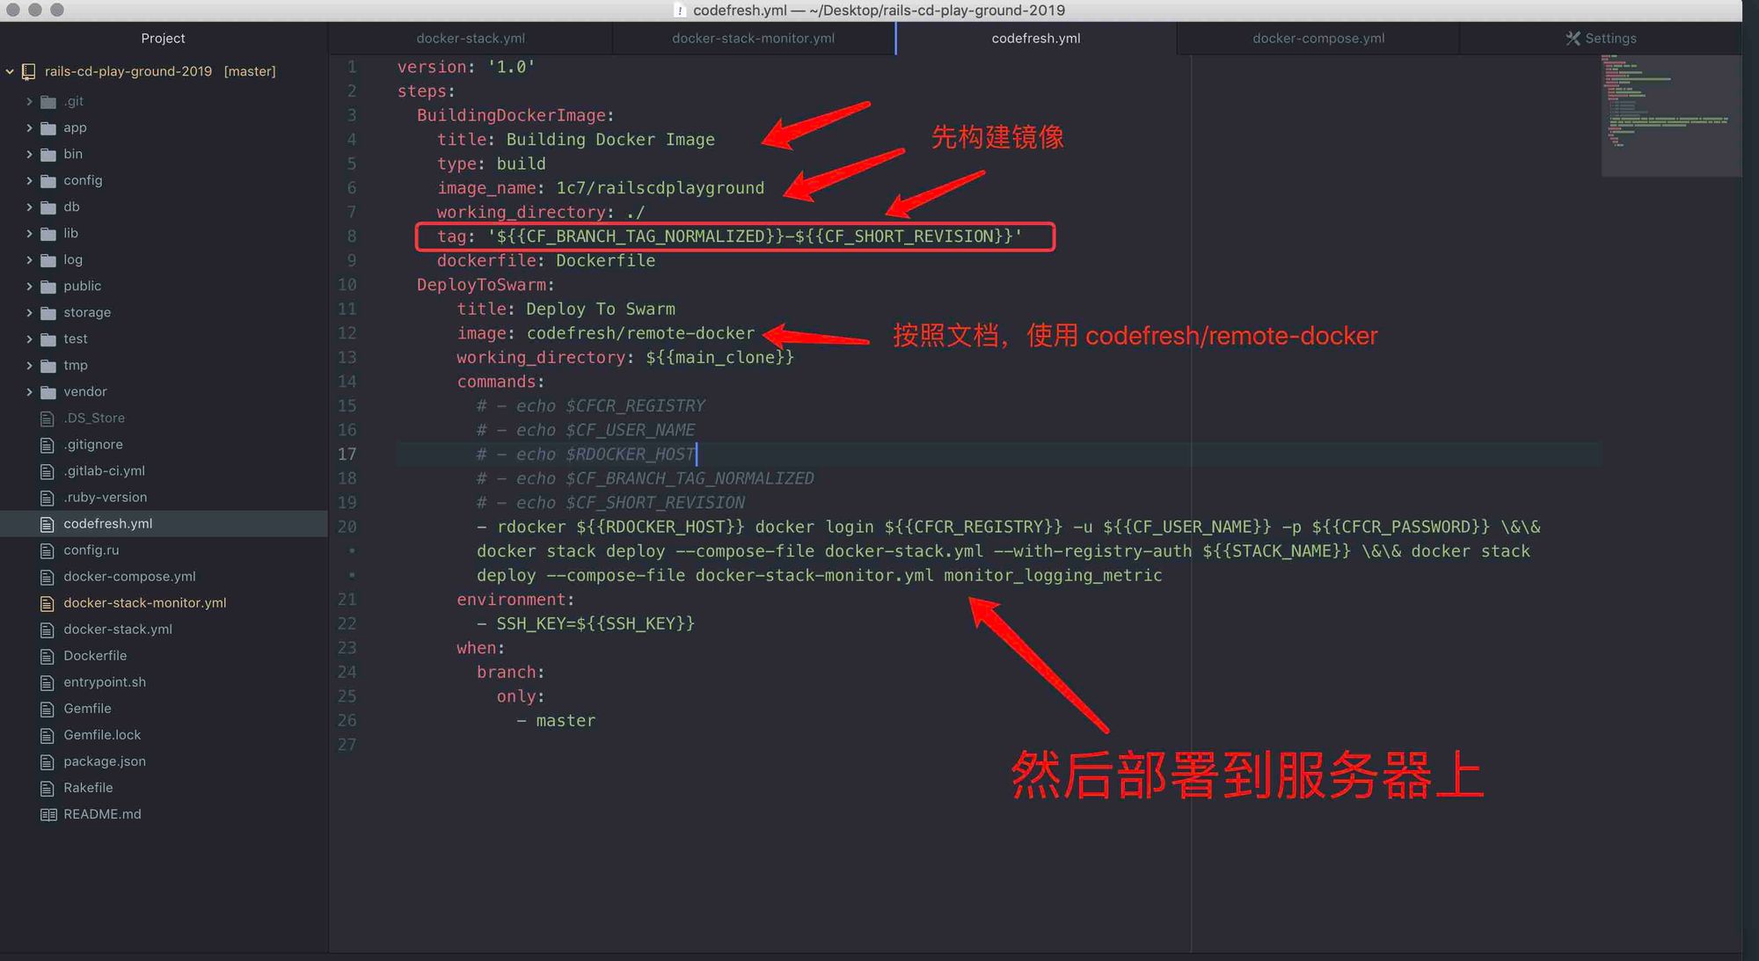1759x961 pixels.
Task: Click the .gitignore file icon
Action: [47, 444]
